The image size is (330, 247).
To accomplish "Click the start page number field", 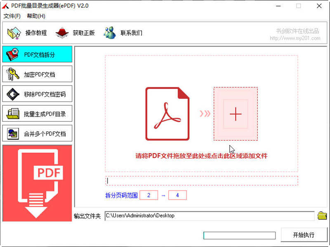I will 148,195.
